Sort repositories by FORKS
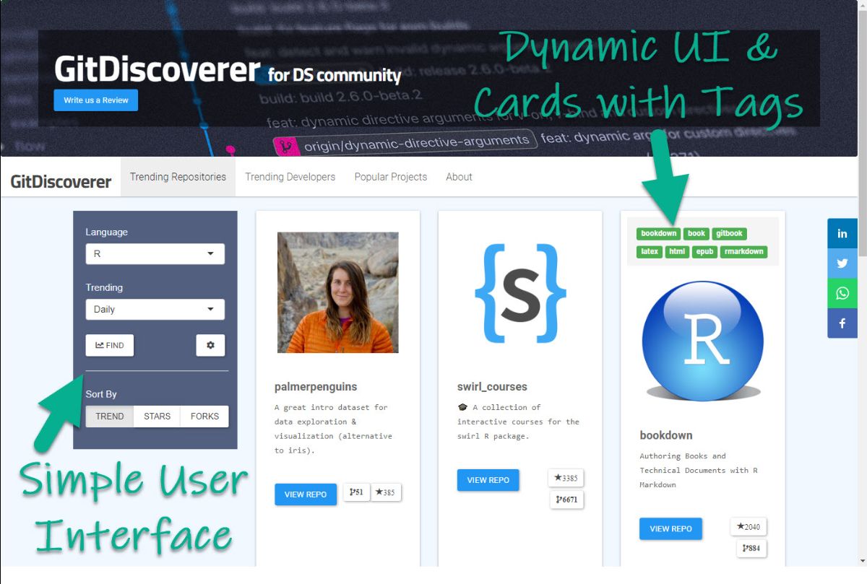Image resolution: width=867 pixels, height=584 pixels. (204, 417)
